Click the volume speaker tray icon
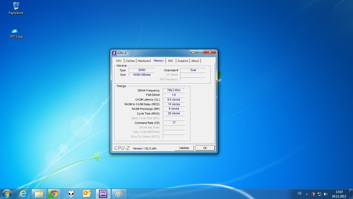Image resolution: width=353 pixels, height=199 pixels. point(326,194)
